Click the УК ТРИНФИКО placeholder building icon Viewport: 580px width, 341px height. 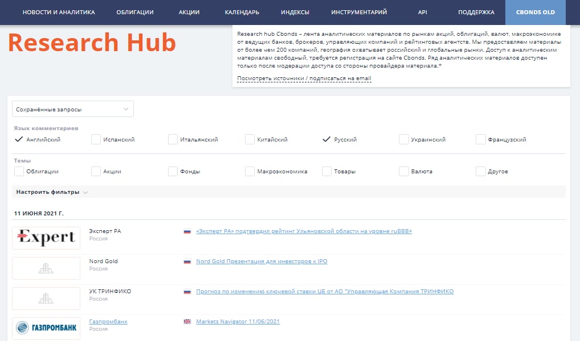click(x=46, y=298)
